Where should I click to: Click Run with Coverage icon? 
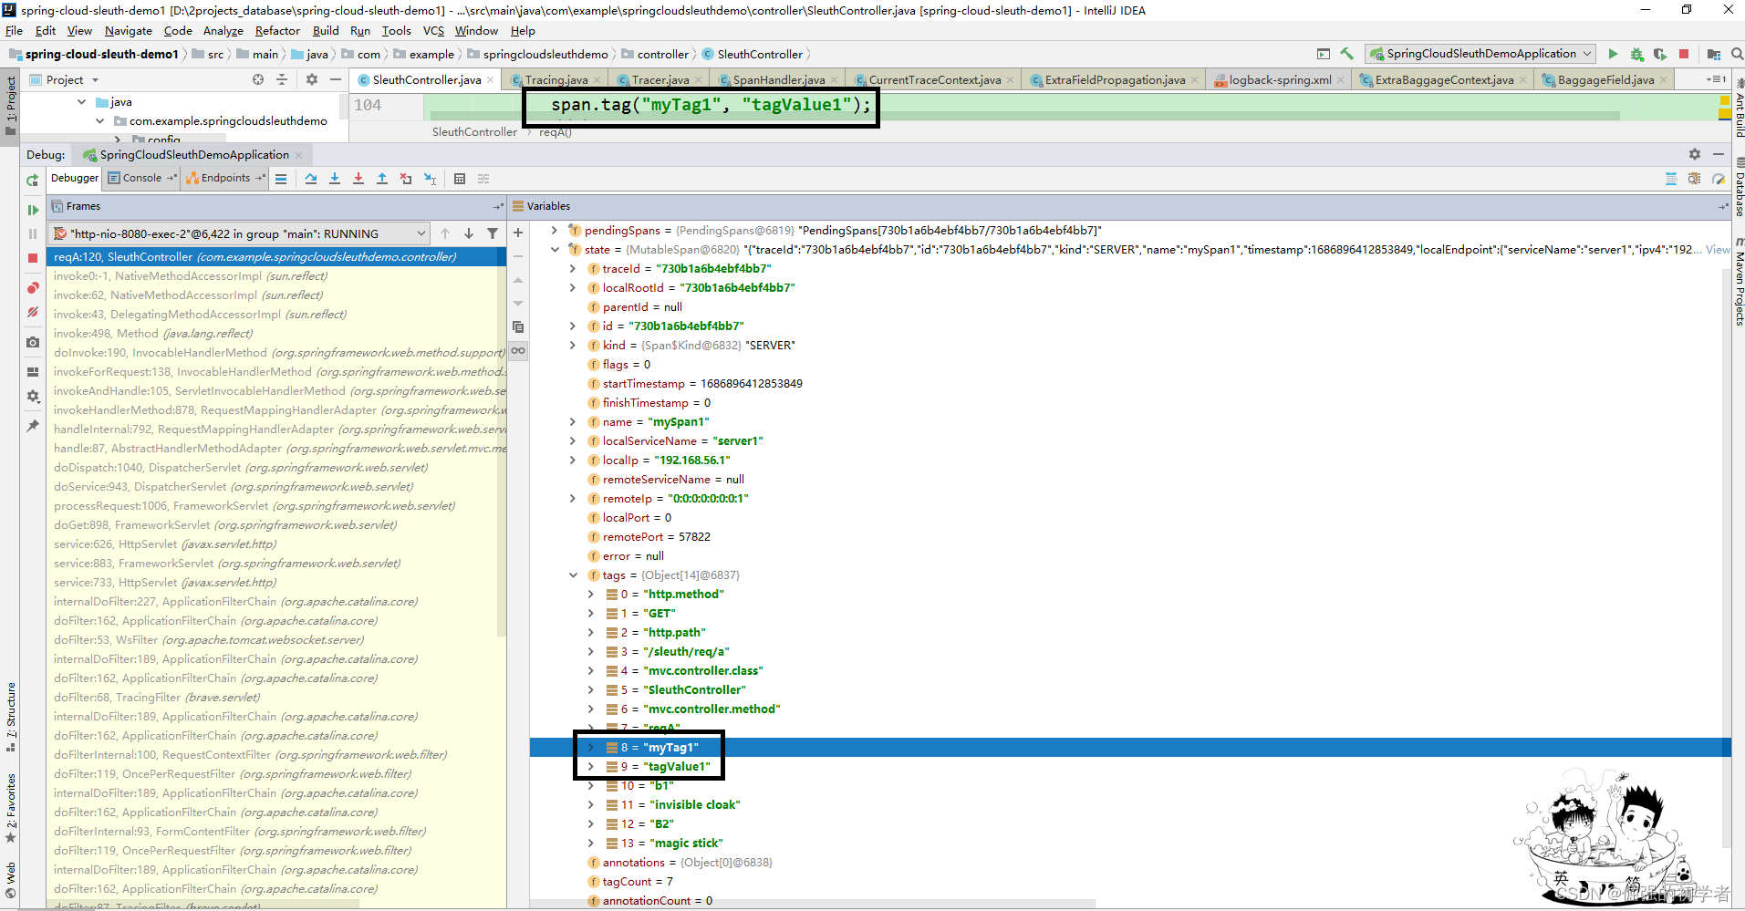(x=1660, y=54)
